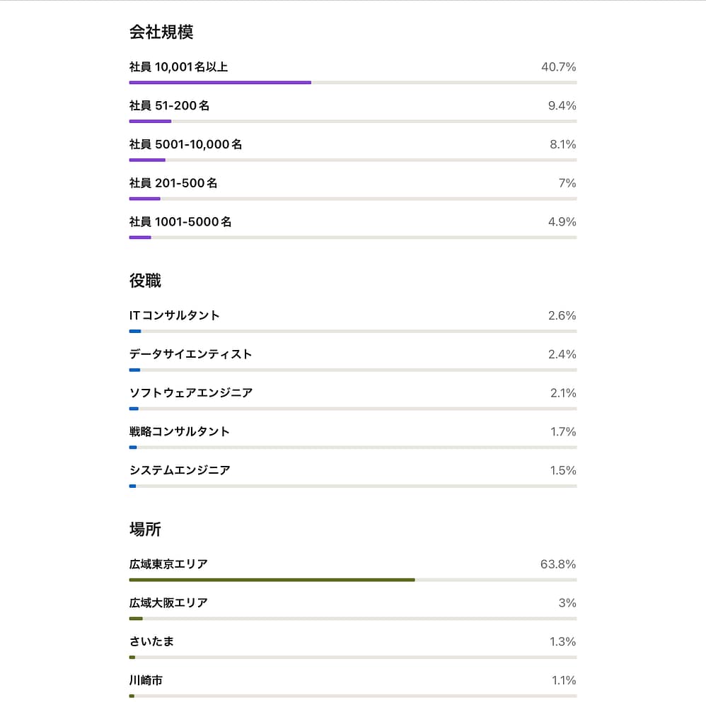Click the 場所 section heading
706x724 pixels.
(x=145, y=529)
